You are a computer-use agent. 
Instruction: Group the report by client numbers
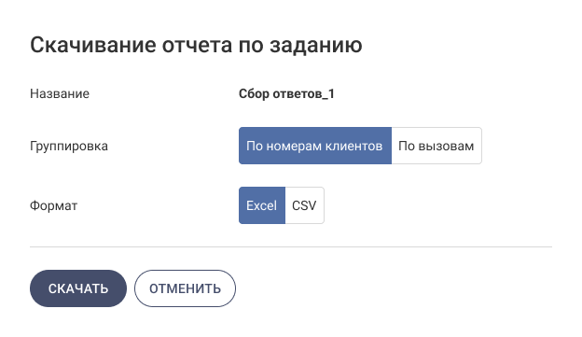point(314,146)
